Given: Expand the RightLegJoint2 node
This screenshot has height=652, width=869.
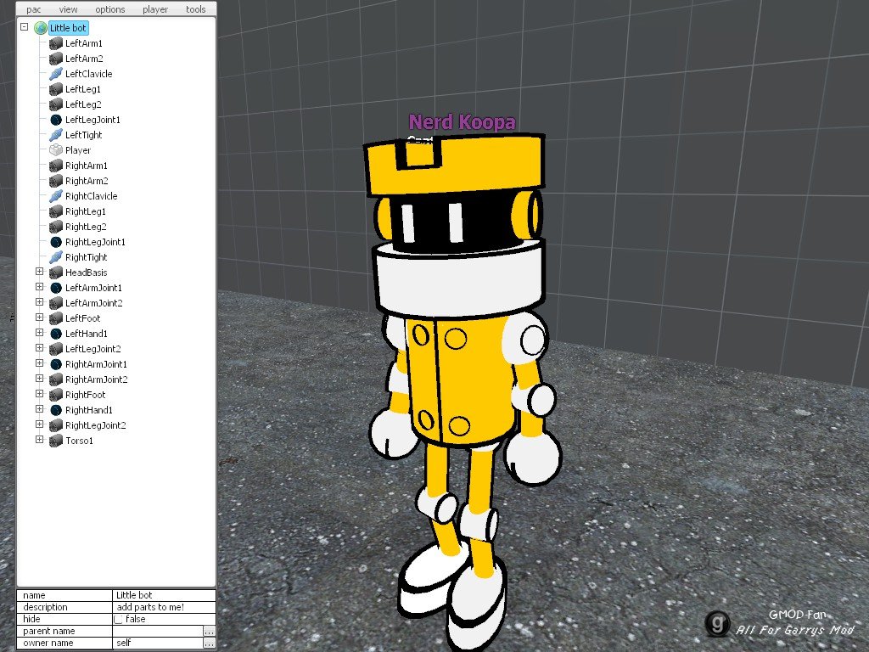Looking at the screenshot, I should click(x=39, y=424).
